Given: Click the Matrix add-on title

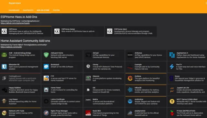Looking at the screenshot, I should (x=95, y=99).
